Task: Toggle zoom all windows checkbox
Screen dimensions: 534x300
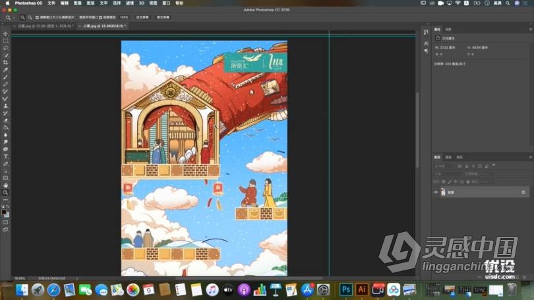Action: coord(77,17)
